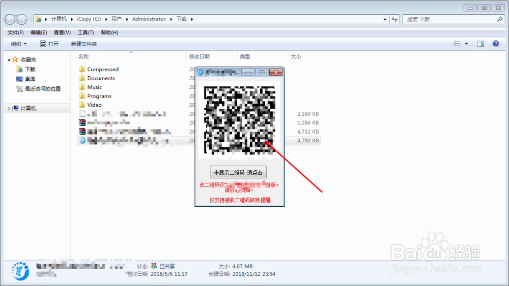Viewport: 509px width, 286px height.
Task: Collapse the 收藏夹 tree section
Action: click(9, 59)
